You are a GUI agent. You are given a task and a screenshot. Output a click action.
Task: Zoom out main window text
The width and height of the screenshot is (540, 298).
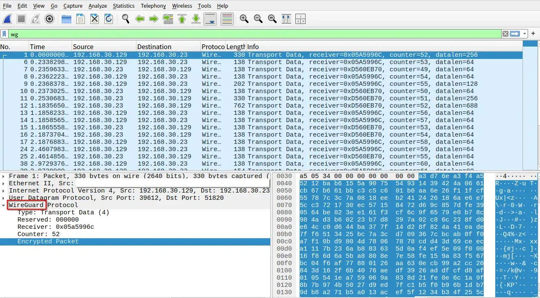pyautogui.click(x=258, y=19)
